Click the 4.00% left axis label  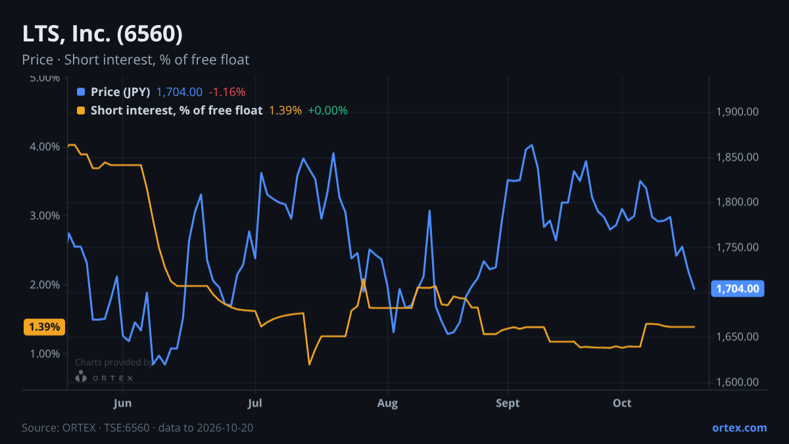[x=45, y=147]
